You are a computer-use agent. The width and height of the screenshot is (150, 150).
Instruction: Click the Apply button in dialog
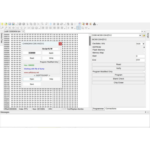(51, 53)
